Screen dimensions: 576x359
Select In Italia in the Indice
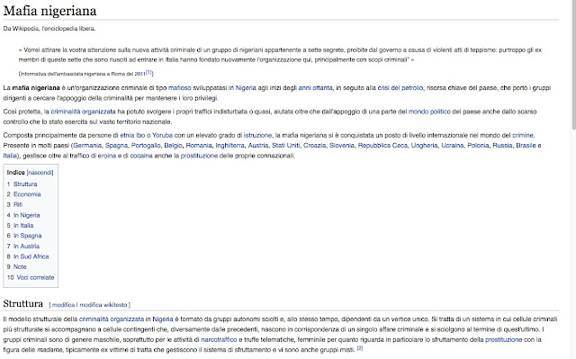23,226
